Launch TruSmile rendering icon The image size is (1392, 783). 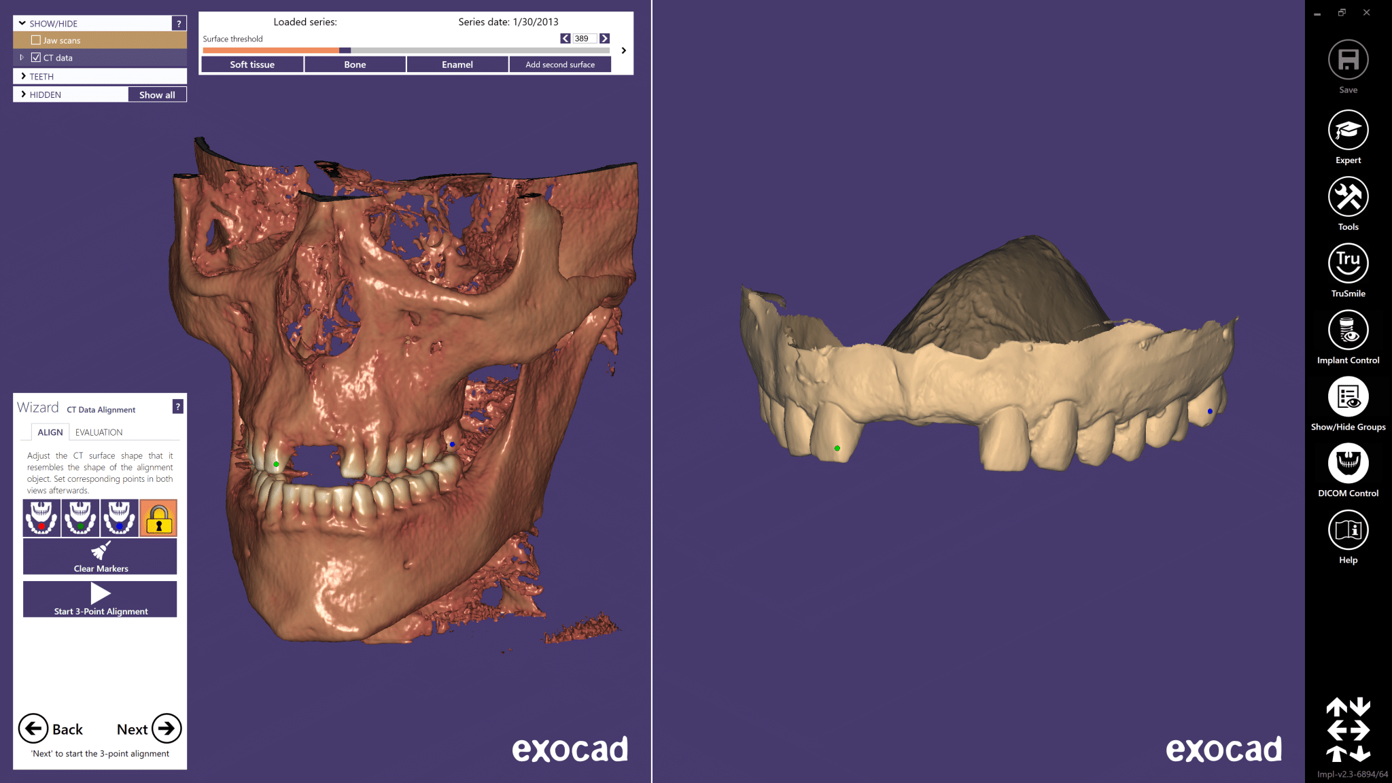click(x=1348, y=263)
